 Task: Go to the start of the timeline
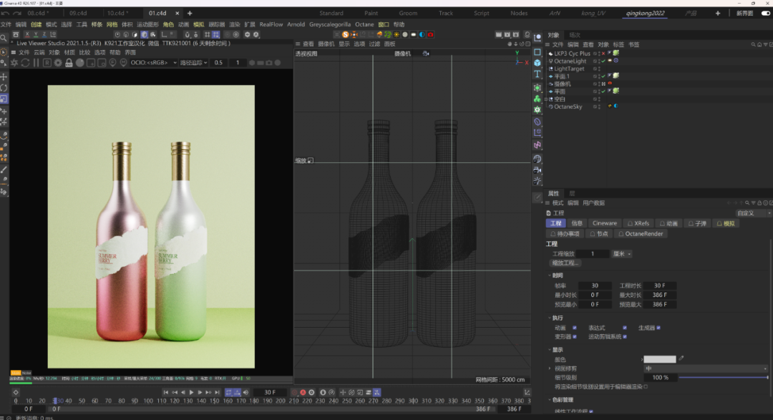pyautogui.click(x=165, y=392)
